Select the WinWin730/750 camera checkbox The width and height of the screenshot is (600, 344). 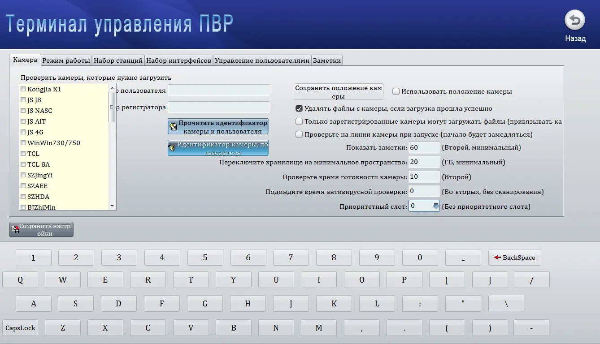[23, 143]
